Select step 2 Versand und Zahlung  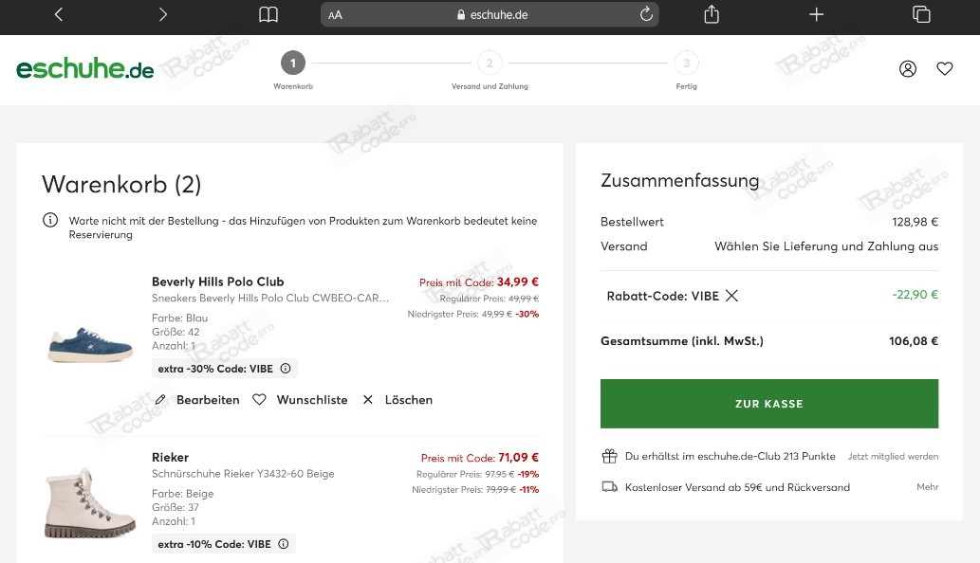pyautogui.click(x=490, y=63)
